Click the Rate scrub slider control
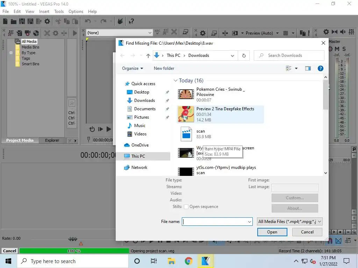358x268 pixels. tap(73, 239)
